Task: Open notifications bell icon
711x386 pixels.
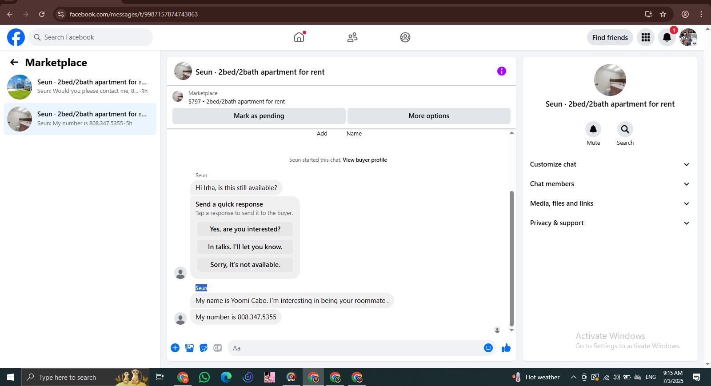Action: click(x=667, y=37)
